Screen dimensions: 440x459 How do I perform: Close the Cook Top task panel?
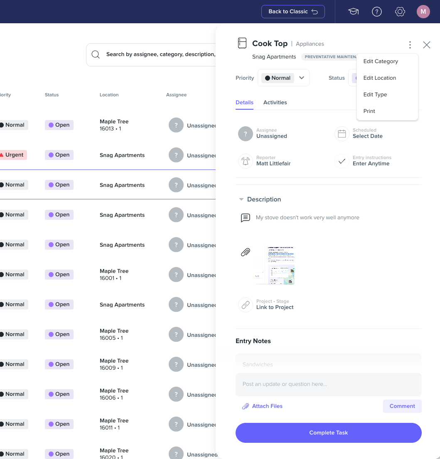[x=427, y=45]
